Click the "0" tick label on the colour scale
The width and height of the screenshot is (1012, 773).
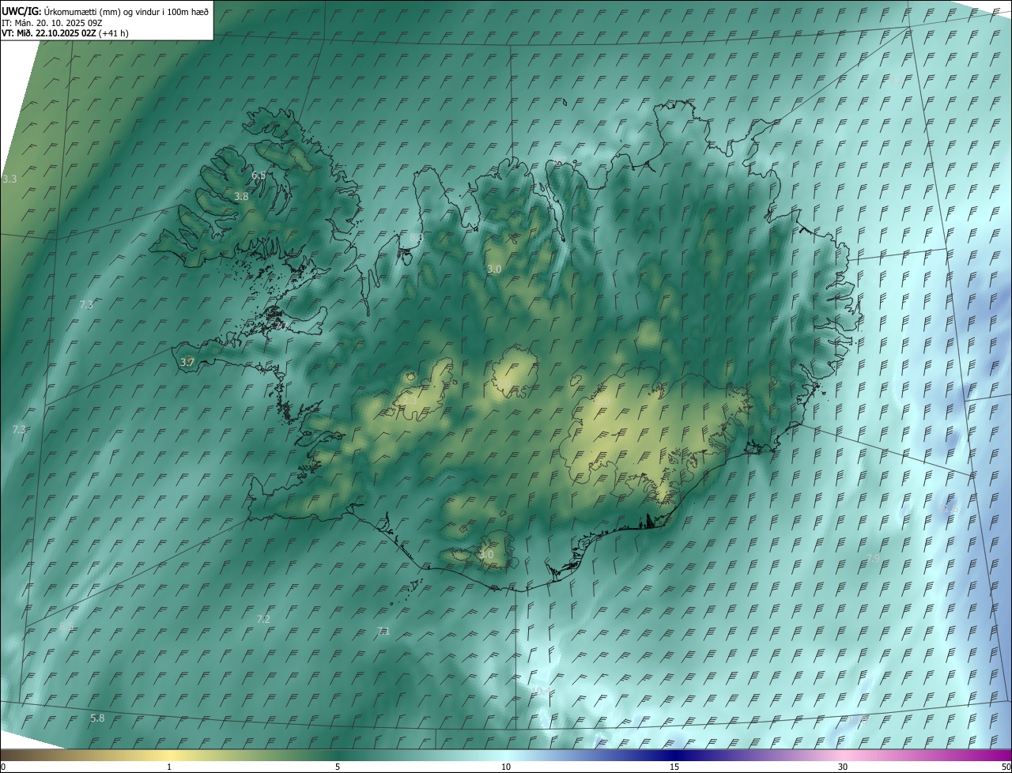3,767
